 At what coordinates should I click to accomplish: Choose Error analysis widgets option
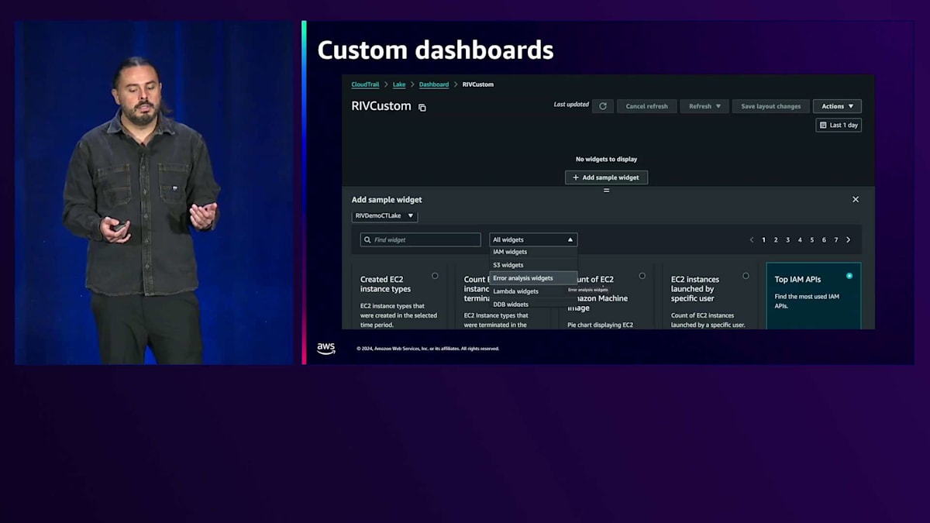click(x=533, y=278)
